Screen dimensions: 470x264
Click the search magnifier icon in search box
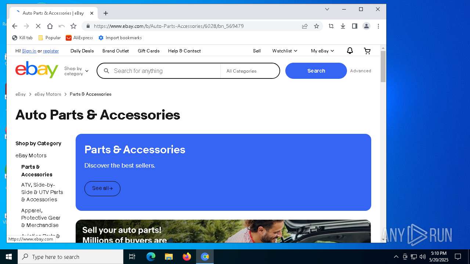pyautogui.click(x=106, y=71)
